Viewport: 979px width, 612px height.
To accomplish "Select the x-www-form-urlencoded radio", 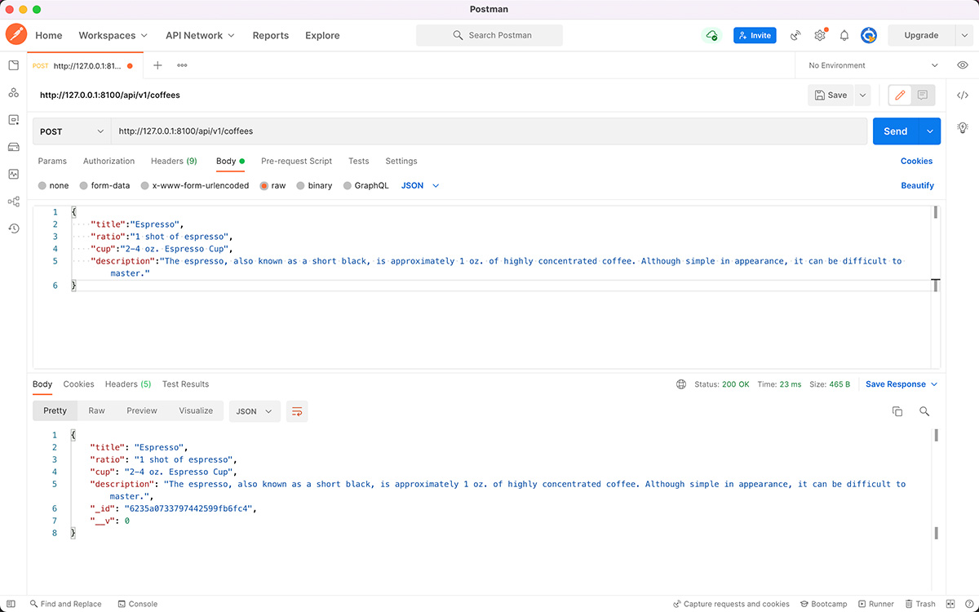I will (x=145, y=186).
